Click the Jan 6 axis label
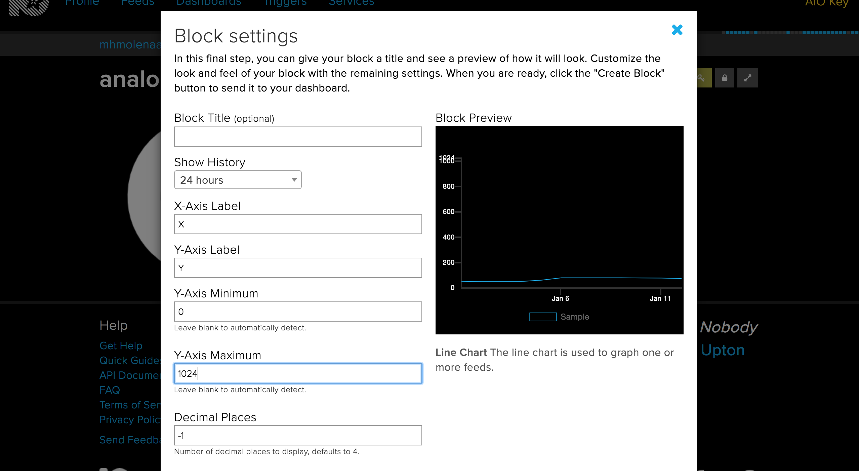Screen dimensions: 859x471 [560, 298]
